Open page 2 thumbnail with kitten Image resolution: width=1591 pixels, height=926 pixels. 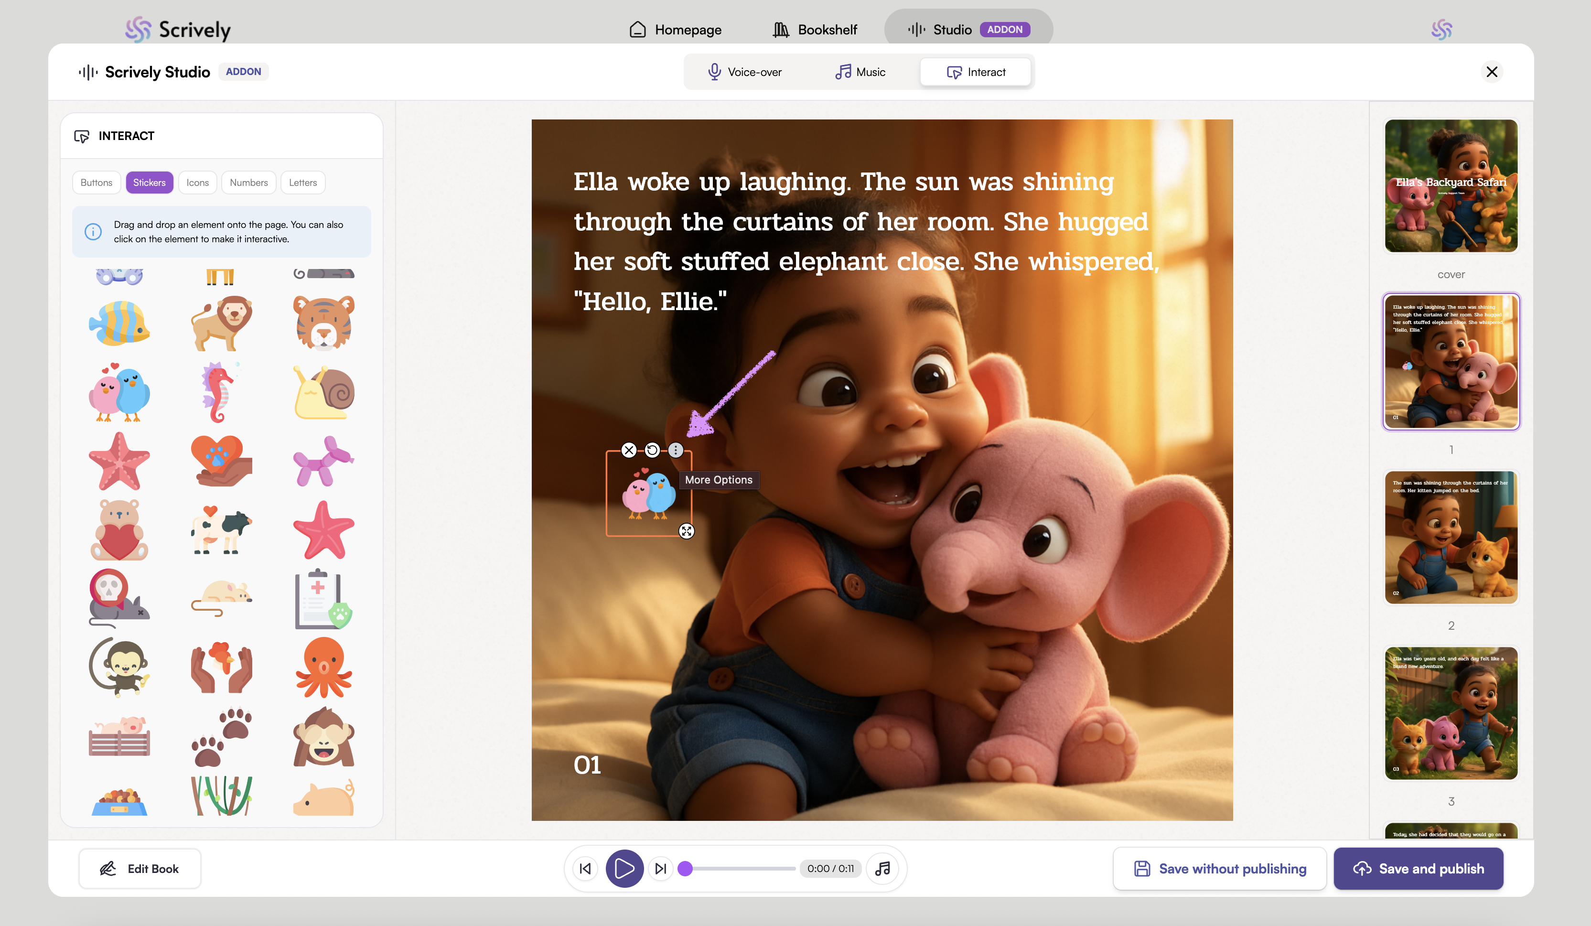click(1451, 537)
